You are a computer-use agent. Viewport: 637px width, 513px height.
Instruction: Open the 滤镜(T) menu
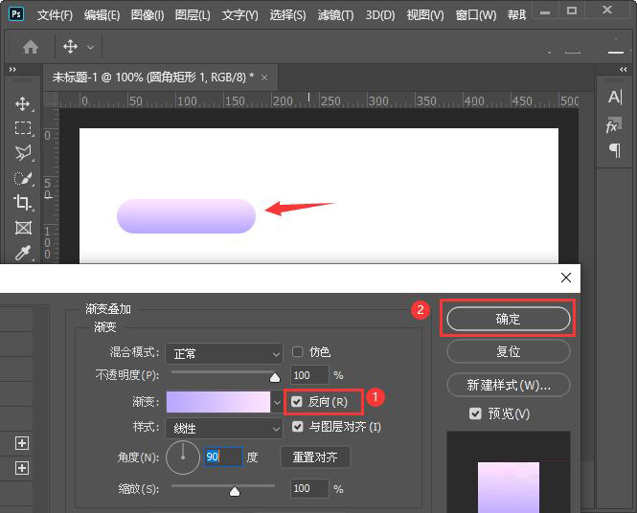[335, 15]
